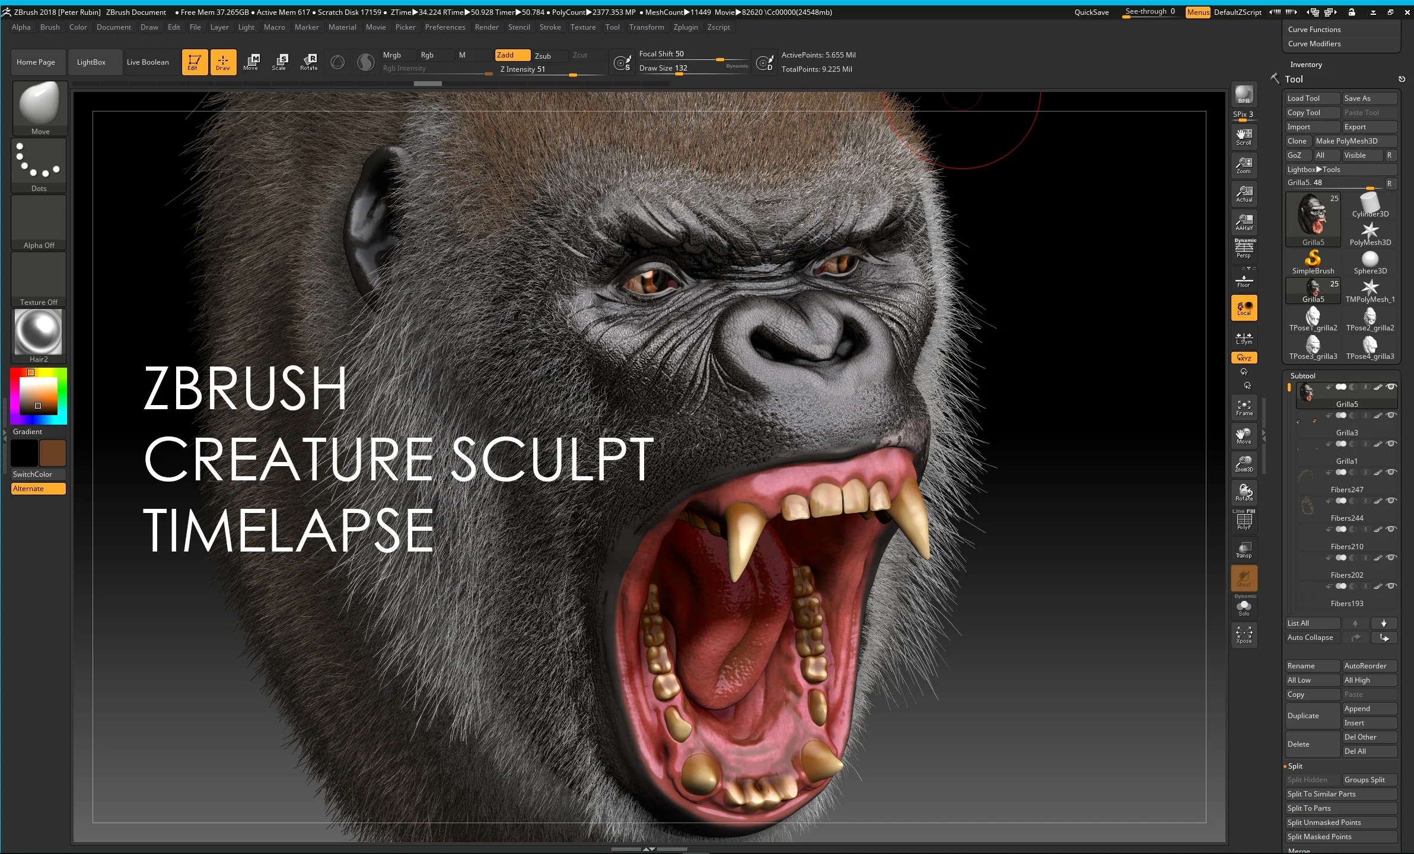Open the Material menu
Viewport: 1414px width, 854px height.
pos(342,27)
